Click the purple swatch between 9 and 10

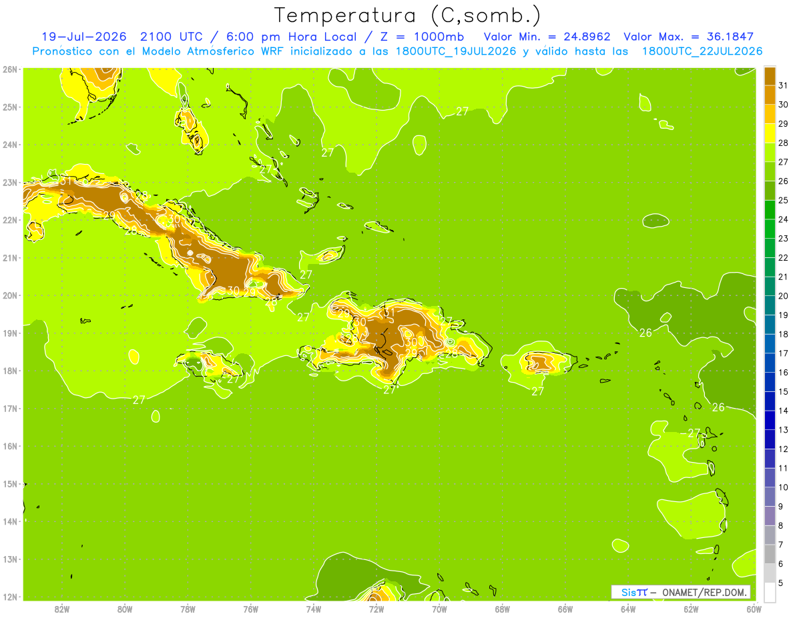coord(770,497)
